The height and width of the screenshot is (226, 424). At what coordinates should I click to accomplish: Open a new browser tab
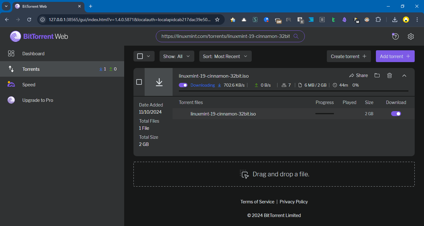[x=91, y=6]
